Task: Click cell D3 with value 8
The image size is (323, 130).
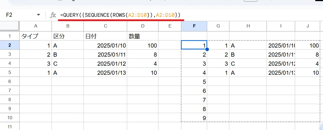Action: click(143, 54)
